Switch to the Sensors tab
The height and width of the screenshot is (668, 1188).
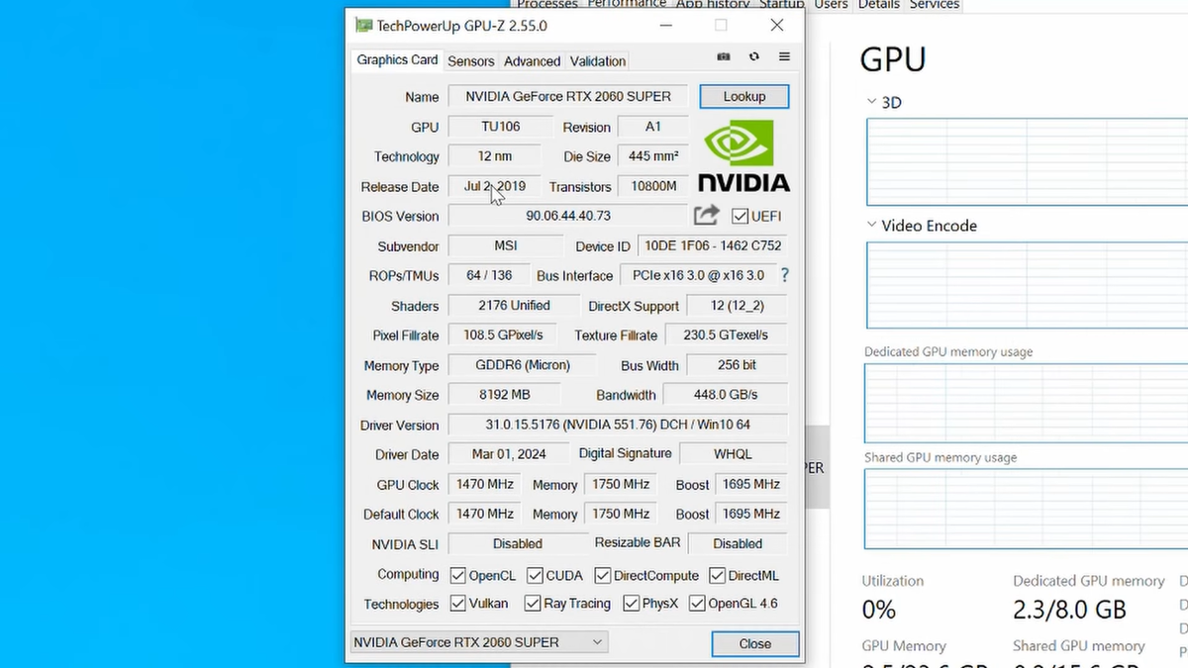tap(470, 60)
